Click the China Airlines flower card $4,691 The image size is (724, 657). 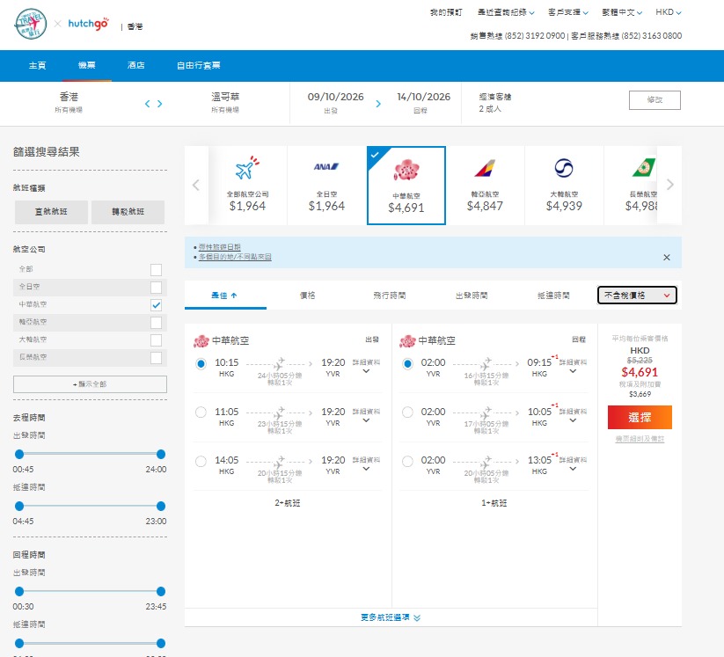pyautogui.click(x=406, y=186)
